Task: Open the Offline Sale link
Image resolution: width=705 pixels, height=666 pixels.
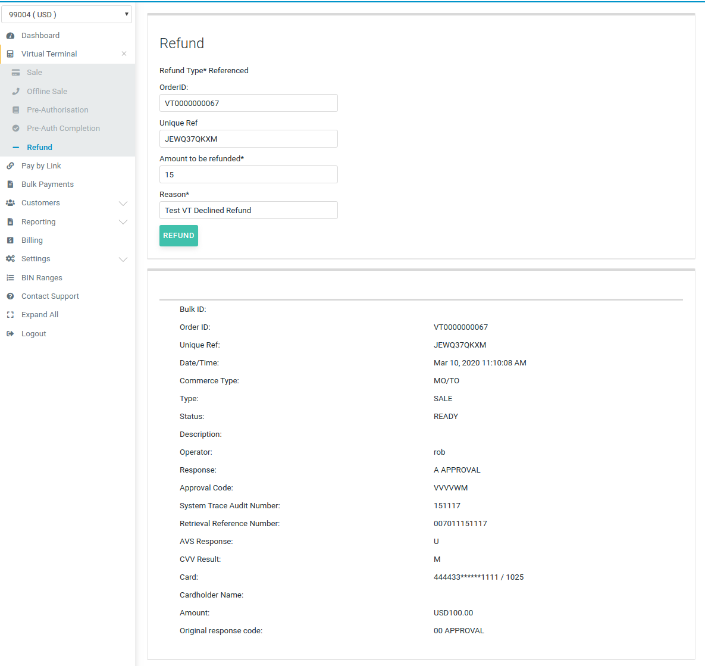Action: (47, 92)
